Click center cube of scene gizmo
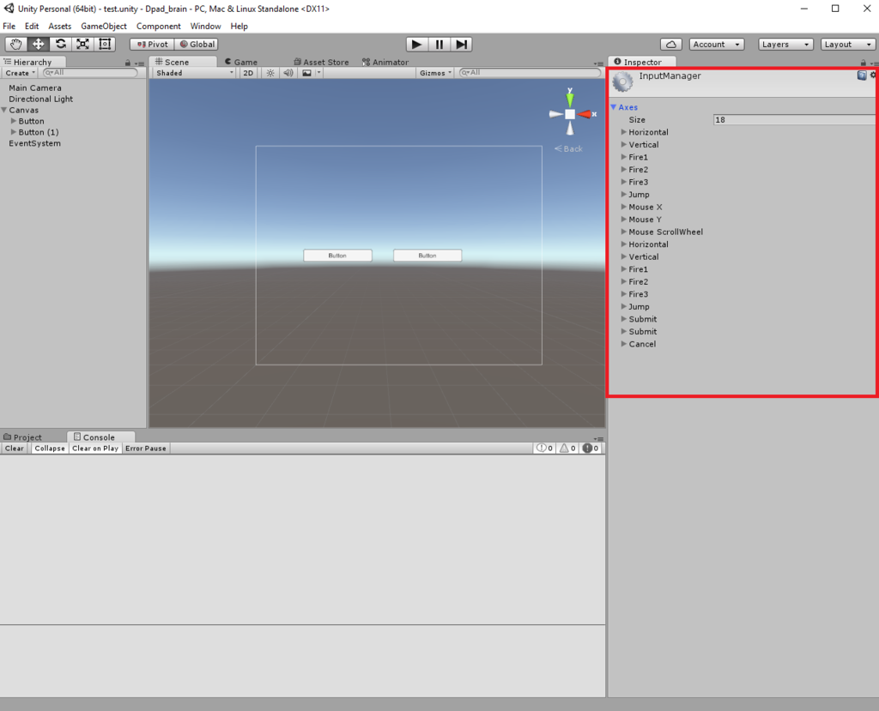This screenshot has height=711, width=879. click(570, 114)
